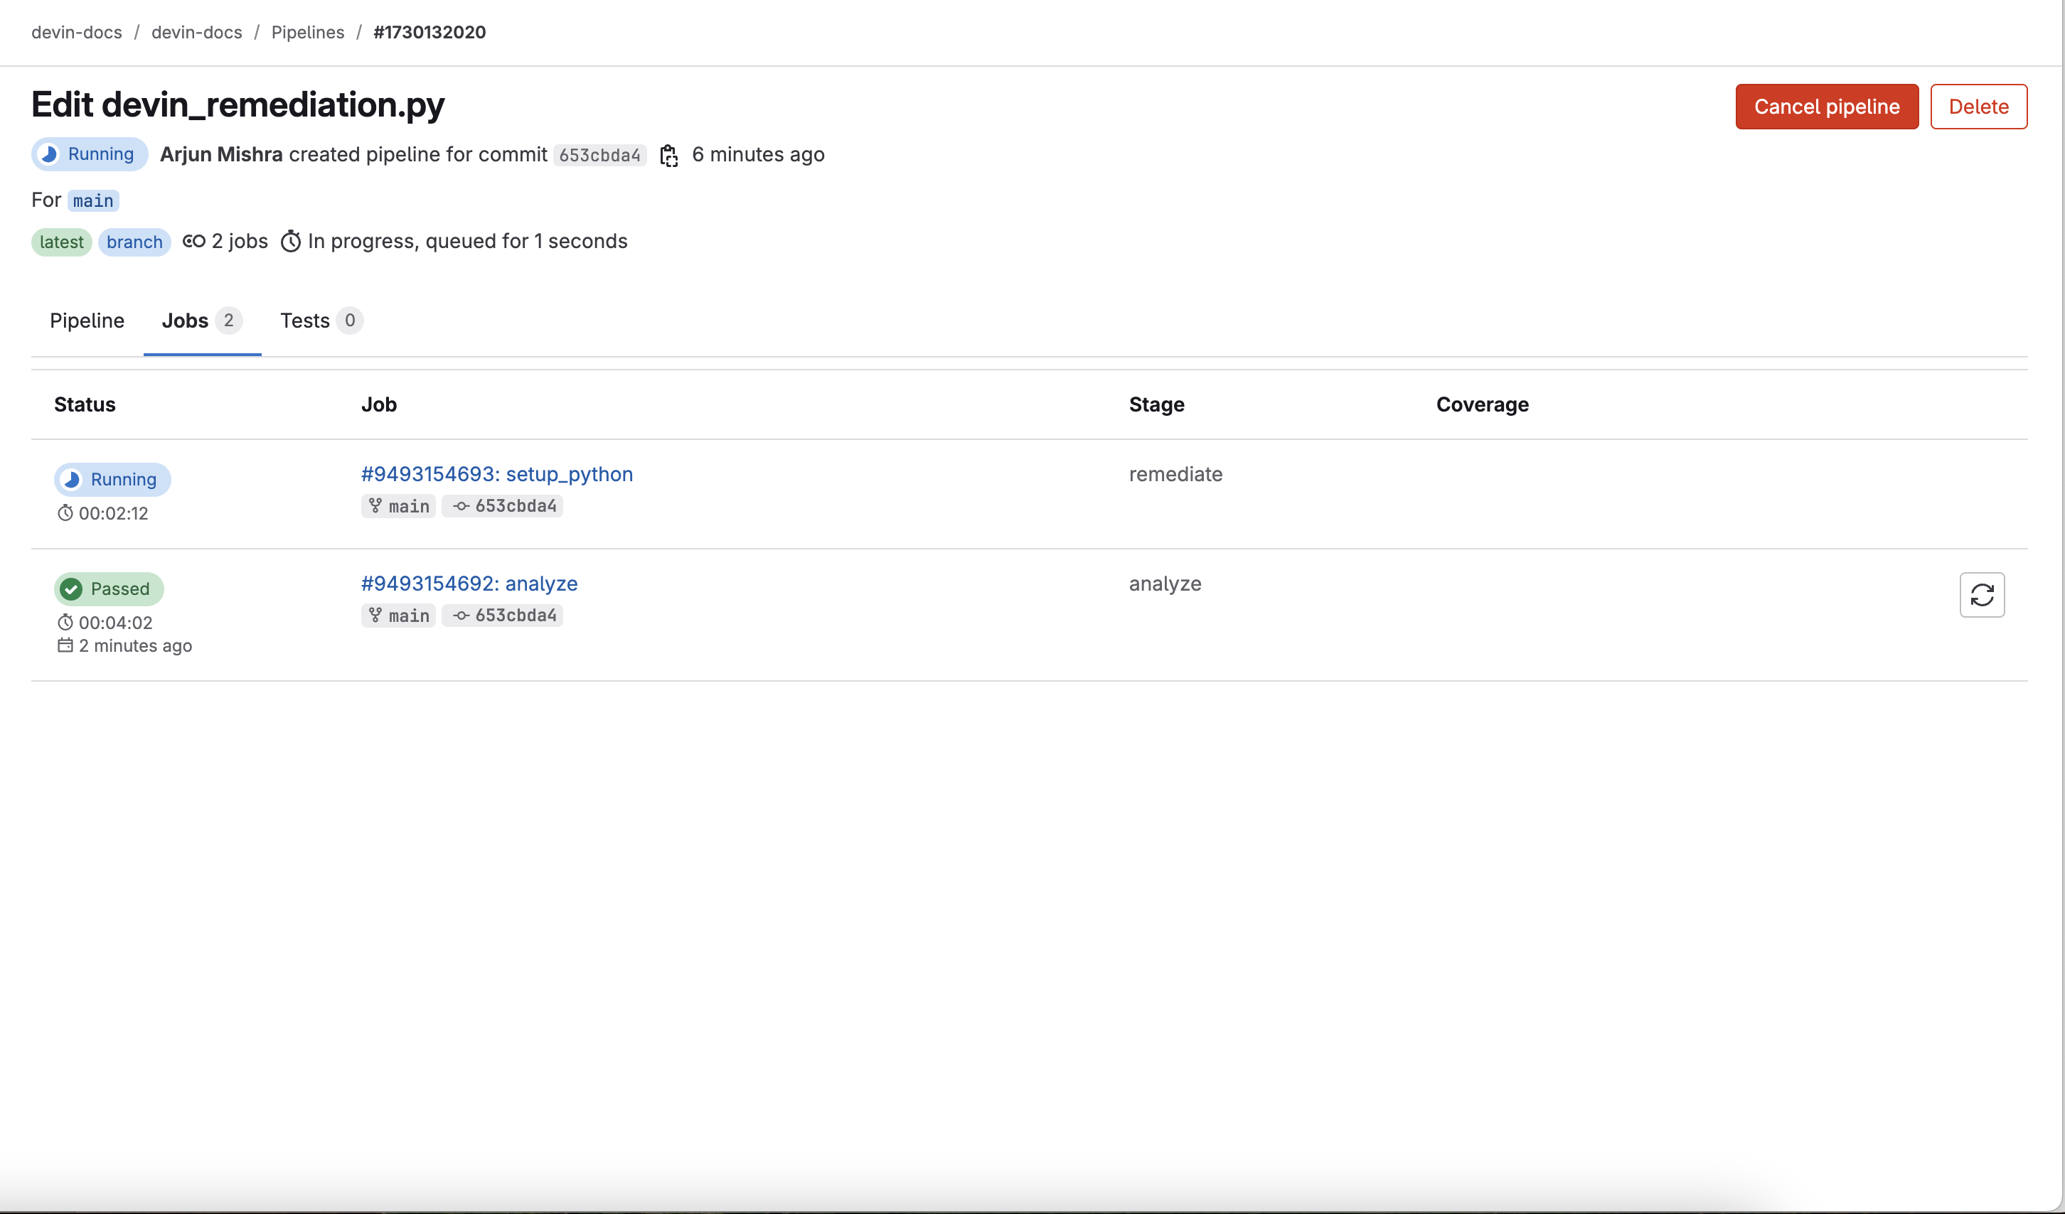Click the running status icon of setup_python
The height and width of the screenshot is (1214, 2065).
71,479
